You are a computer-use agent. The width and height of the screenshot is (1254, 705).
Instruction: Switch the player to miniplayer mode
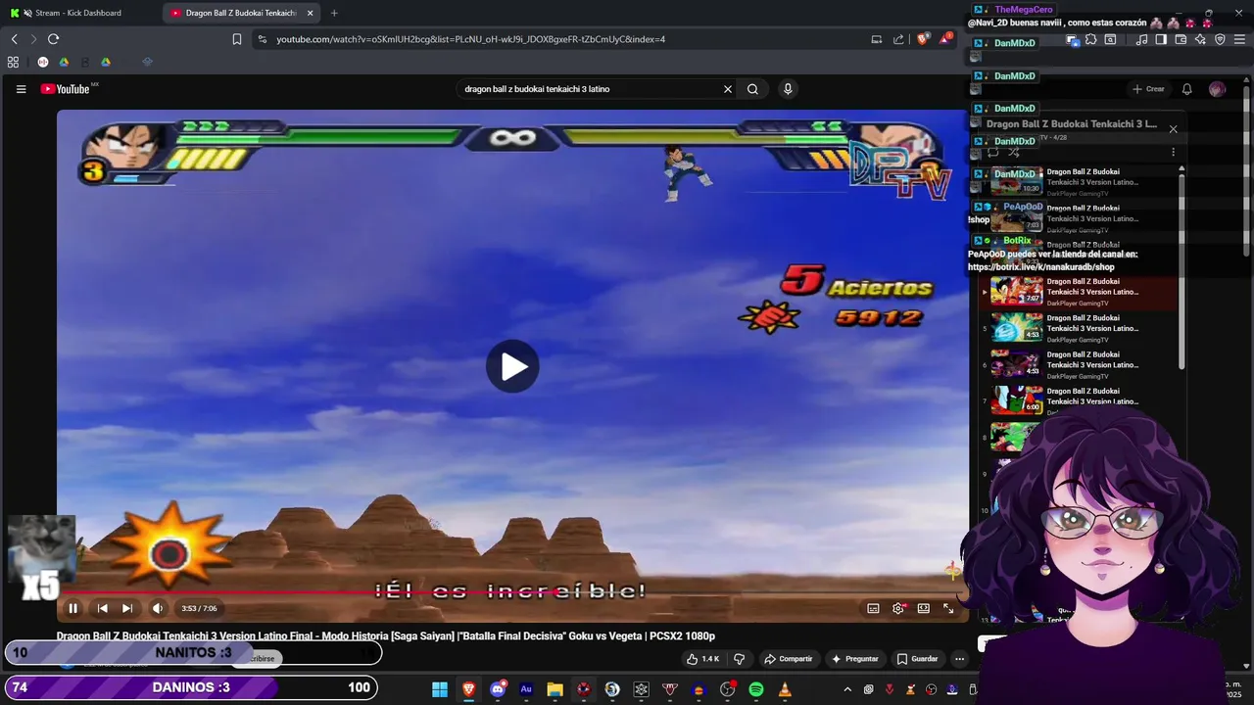pyautogui.click(x=924, y=608)
